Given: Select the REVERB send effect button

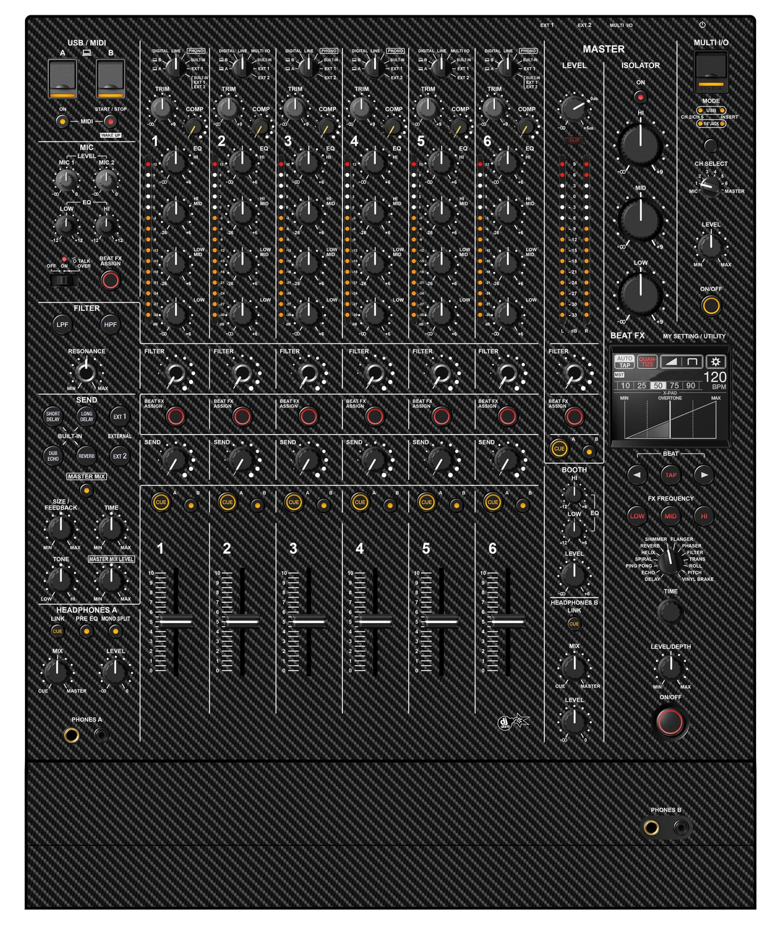Looking at the screenshot, I should [87, 455].
